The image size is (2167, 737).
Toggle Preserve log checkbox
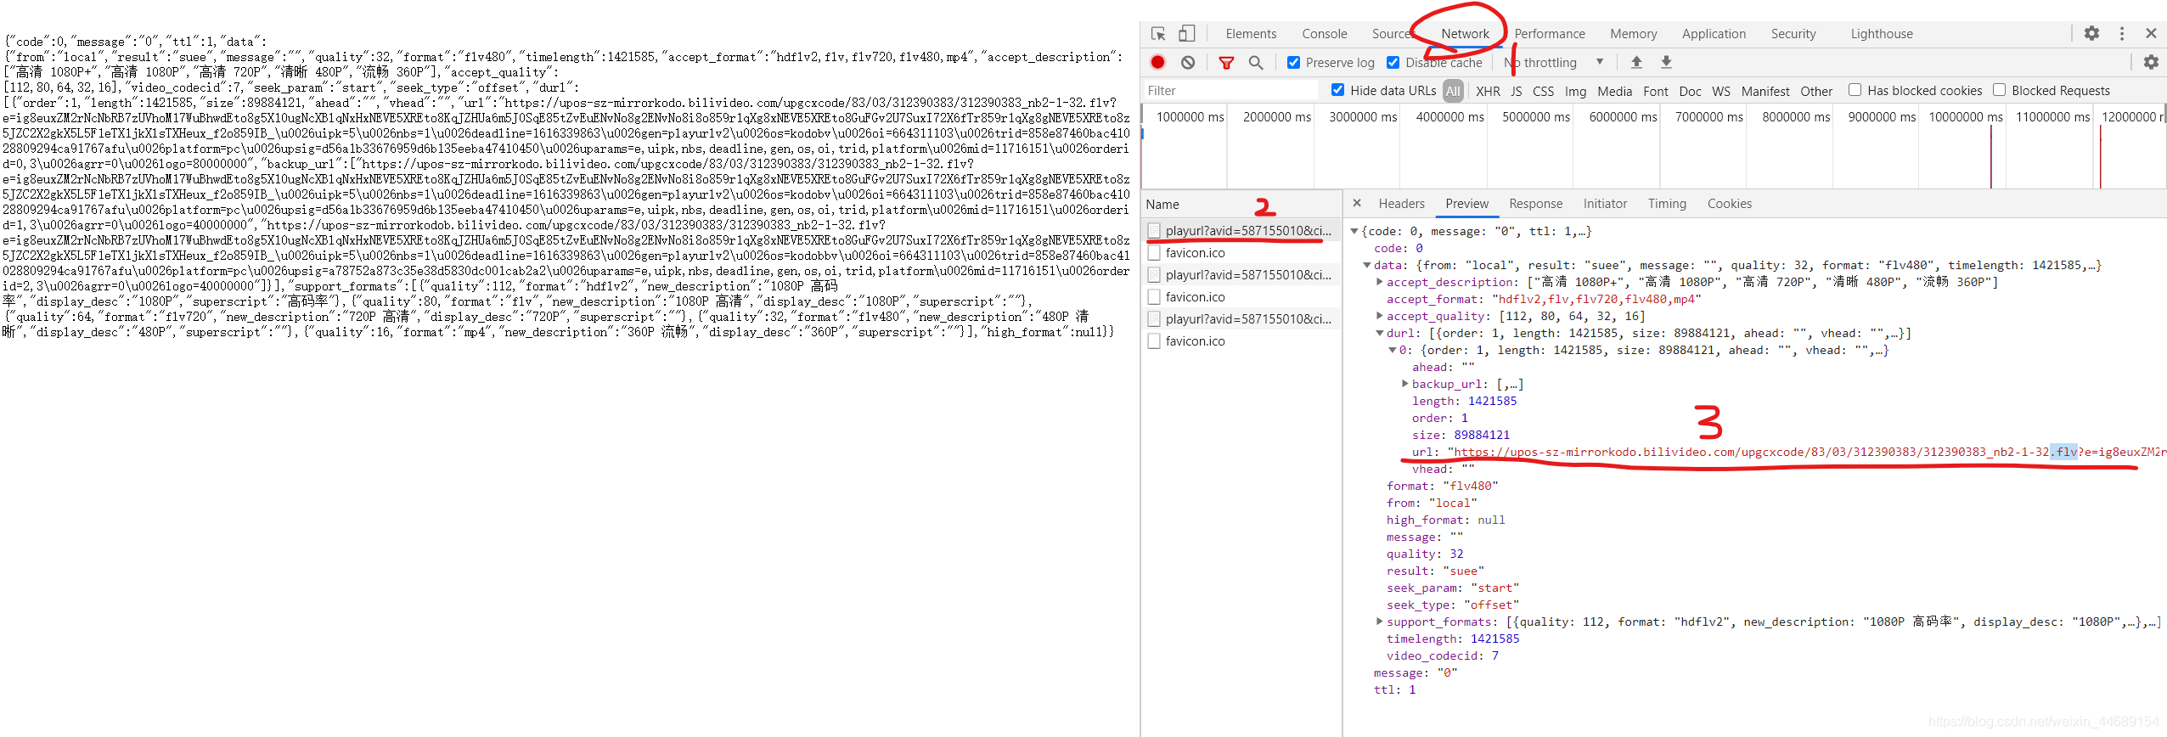(x=1293, y=62)
